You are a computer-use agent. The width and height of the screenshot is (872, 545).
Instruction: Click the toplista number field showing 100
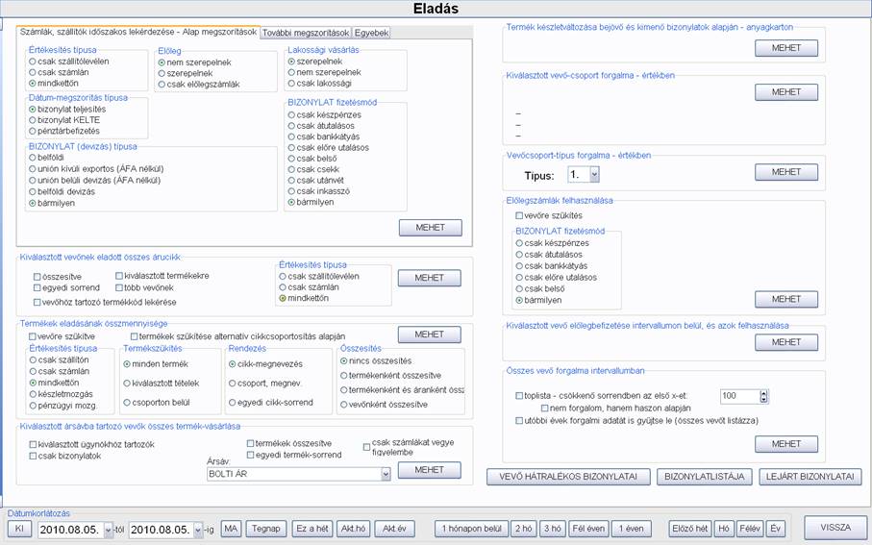point(739,397)
